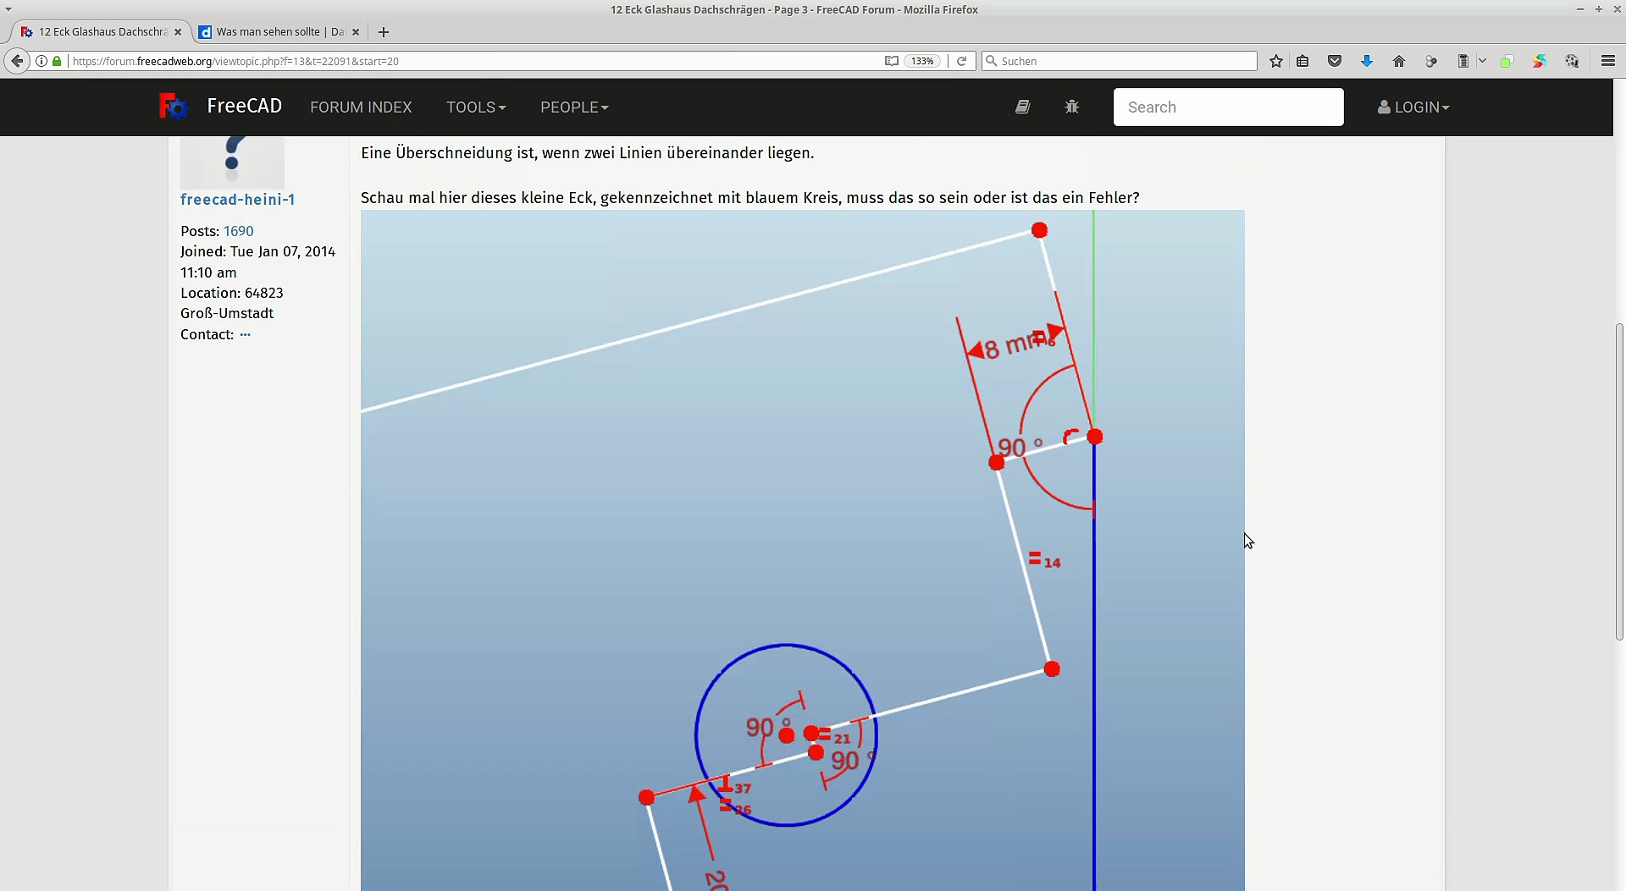1626x891 pixels.
Task: Reload the current forum page
Action: (961, 61)
